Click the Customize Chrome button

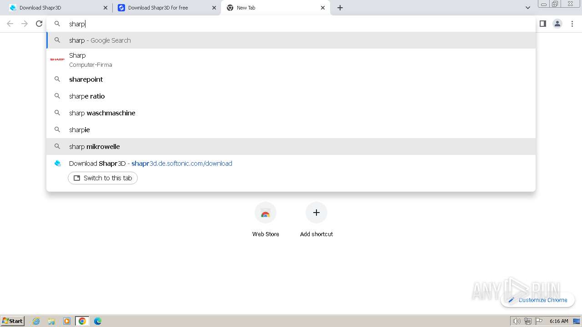(538, 300)
